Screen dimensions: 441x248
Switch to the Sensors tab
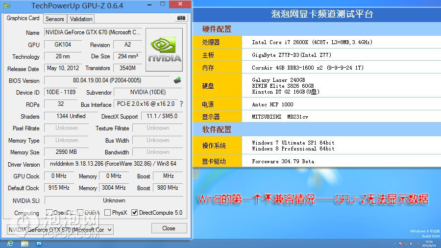55,19
